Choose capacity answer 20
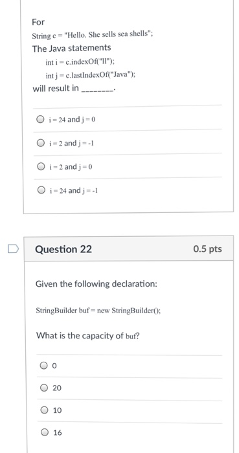Image resolution: width=239 pixels, height=453 pixels. coord(44,388)
